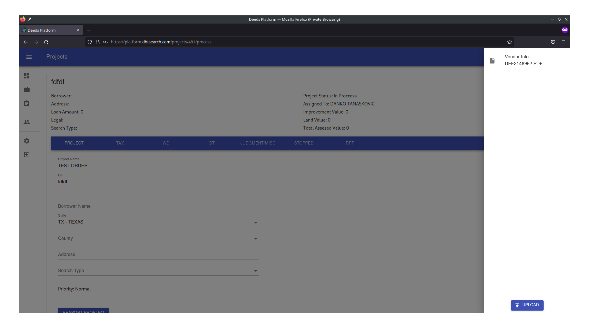Click the Vendor Info PDF document icon
The width and height of the screenshot is (589, 335).
(492, 61)
